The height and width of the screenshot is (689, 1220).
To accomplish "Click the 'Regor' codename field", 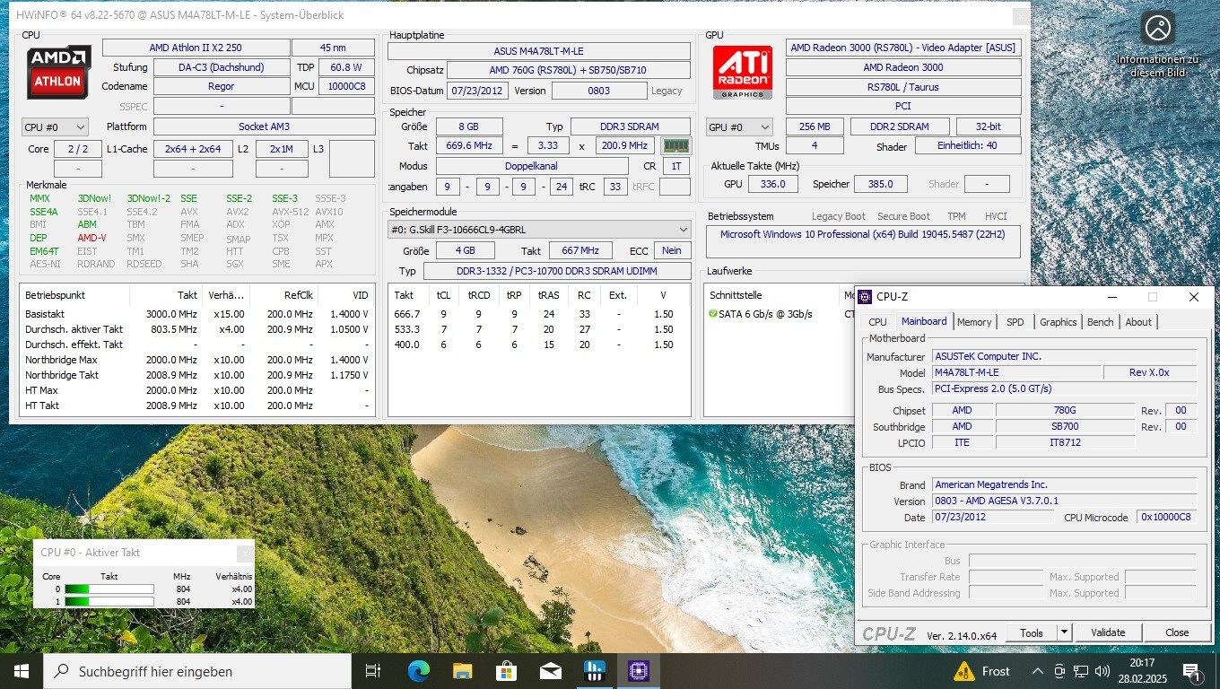I will (221, 87).
